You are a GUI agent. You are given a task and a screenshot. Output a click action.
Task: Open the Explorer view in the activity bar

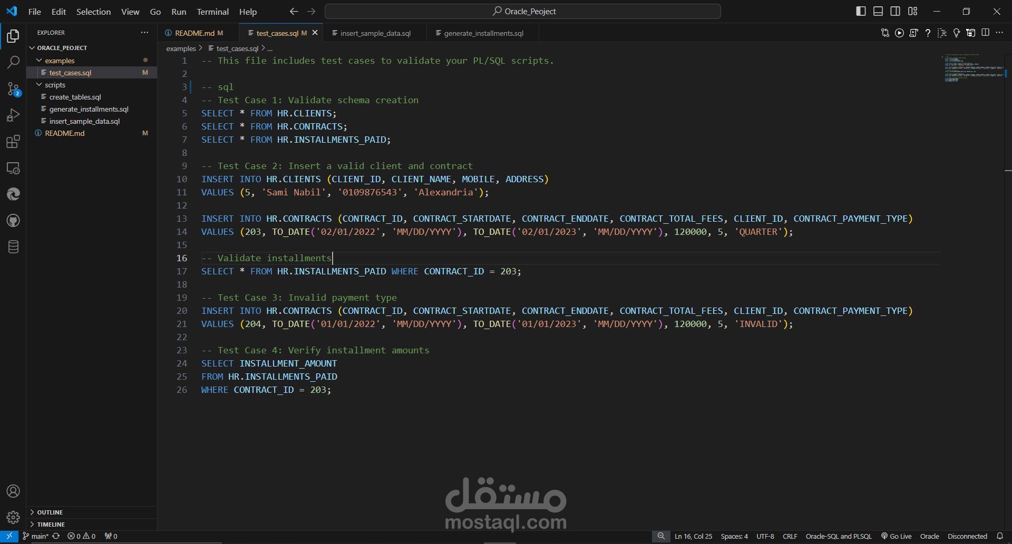click(13, 36)
